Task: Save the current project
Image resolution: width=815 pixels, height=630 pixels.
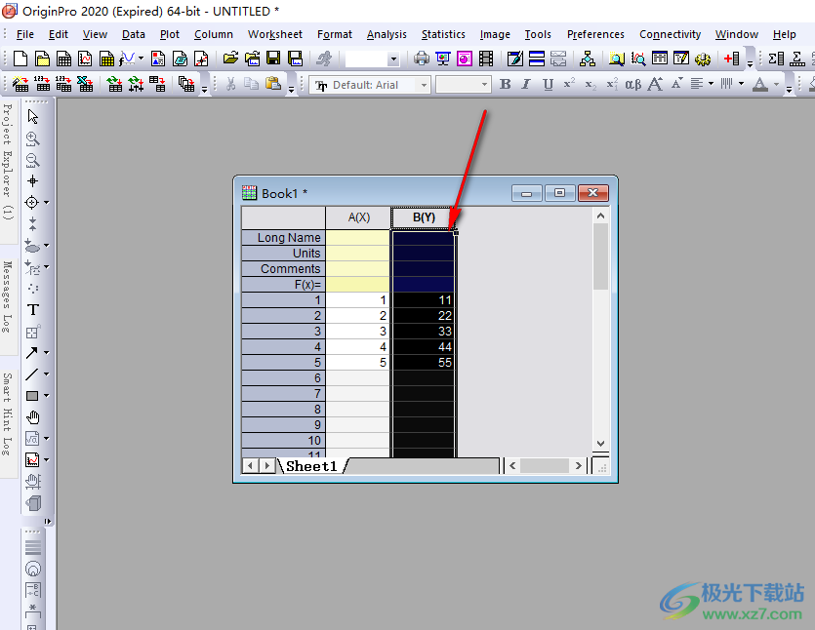Action: click(273, 59)
